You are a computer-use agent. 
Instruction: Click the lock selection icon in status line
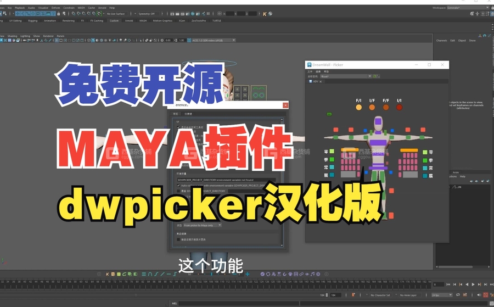pyautogui.click(x=59, y=14)
